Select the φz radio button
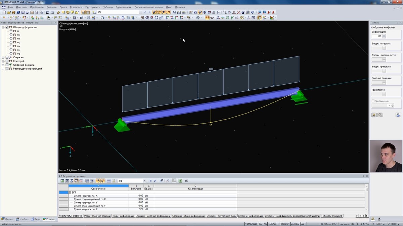Viewport: 403px width, 226px height. pyautogui.click(x=11, y=54)
